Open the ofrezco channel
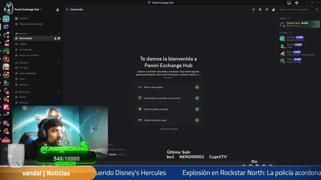 click(37, 102)
